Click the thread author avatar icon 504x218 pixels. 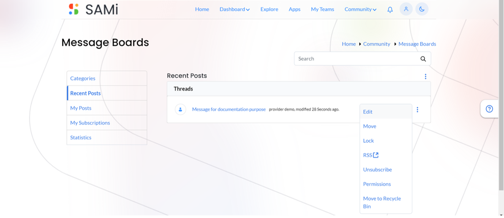click(x=180, y=110)
